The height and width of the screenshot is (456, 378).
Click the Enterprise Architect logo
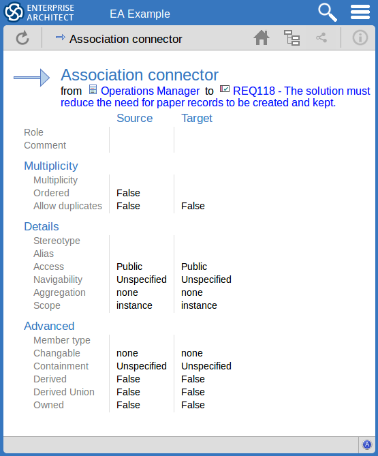pyautogui.click(x=39, y=12)
